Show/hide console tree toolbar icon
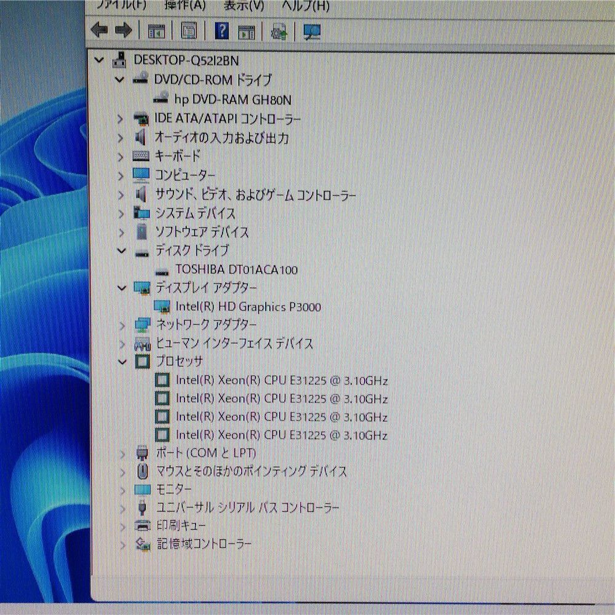Screen dimensions: 615x615 (x=156, y=31)
